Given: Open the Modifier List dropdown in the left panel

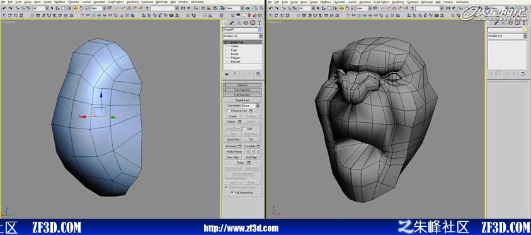Looking at the screenshot, I should pyautogui.click(x=243, y=36).
